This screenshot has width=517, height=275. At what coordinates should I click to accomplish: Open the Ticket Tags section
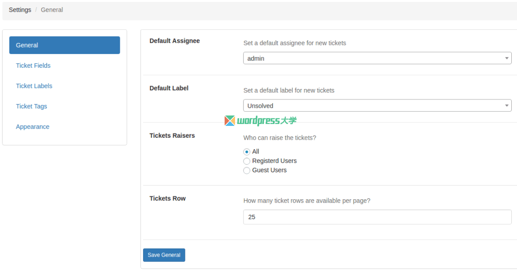(x=32, y=106)
